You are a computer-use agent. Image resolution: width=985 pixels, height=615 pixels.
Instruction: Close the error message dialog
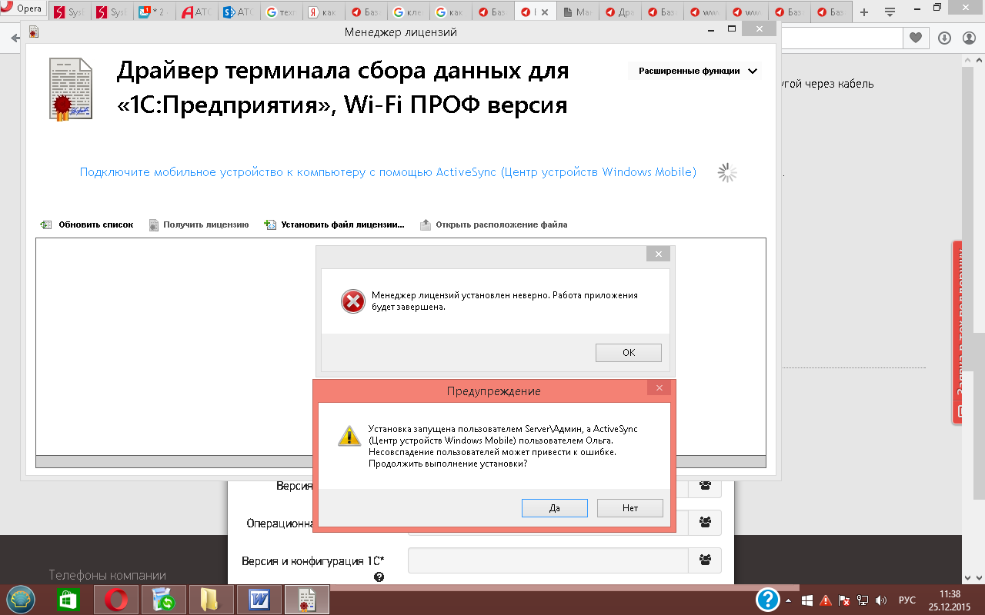(658, 254)
